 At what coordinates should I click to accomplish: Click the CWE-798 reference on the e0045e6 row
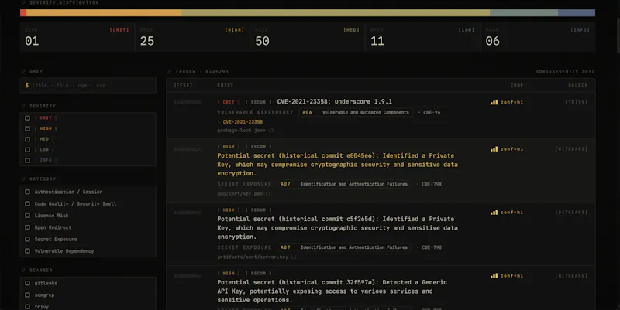[432, 184]
